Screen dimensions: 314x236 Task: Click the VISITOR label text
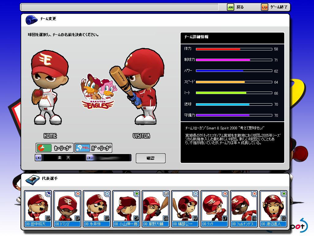coord(141,136)
